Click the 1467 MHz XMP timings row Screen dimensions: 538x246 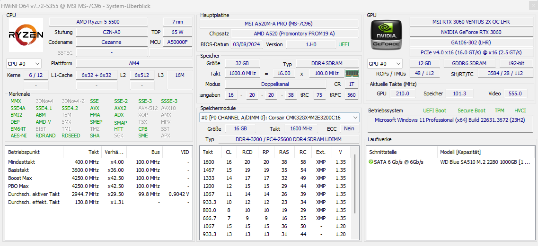coord(276,170)
